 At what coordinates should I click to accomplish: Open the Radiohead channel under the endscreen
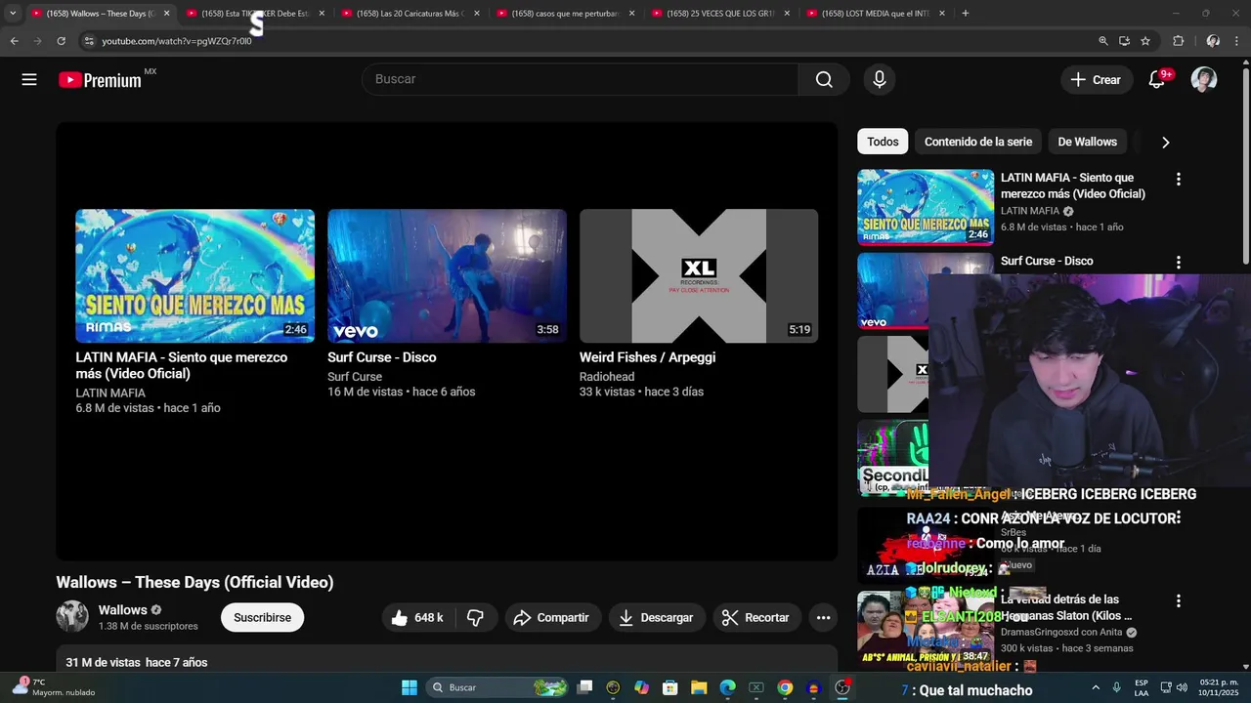click(x=607, y=377)
